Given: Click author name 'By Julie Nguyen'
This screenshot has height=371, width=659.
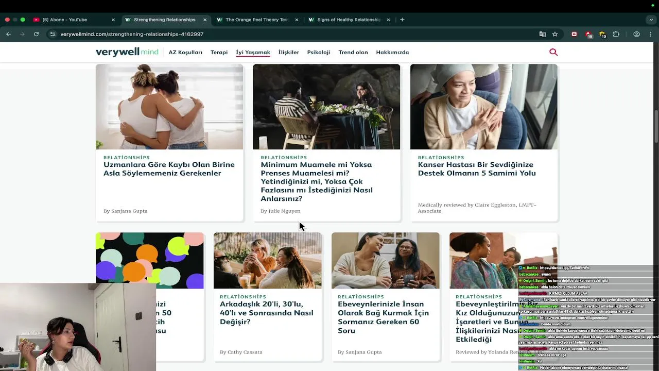Looking at the screenshot, I should tap(281, 211).
